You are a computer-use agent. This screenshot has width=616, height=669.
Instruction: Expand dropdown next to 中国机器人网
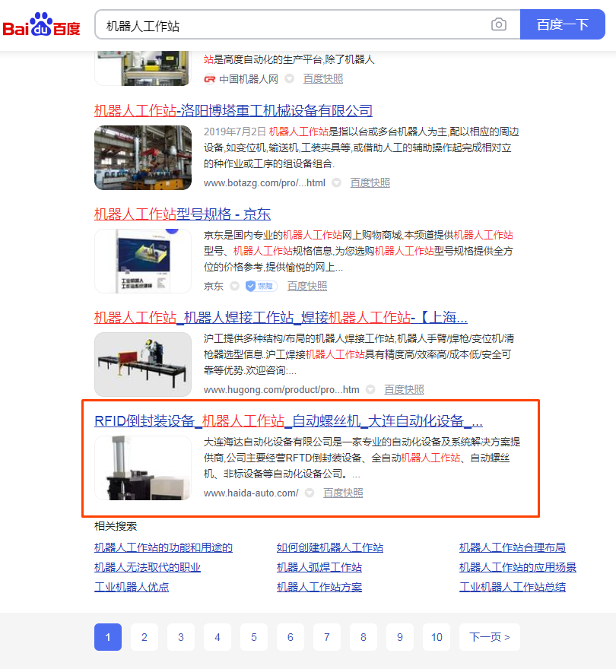290,79
